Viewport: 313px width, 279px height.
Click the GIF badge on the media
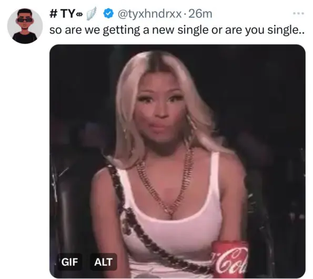69,262
